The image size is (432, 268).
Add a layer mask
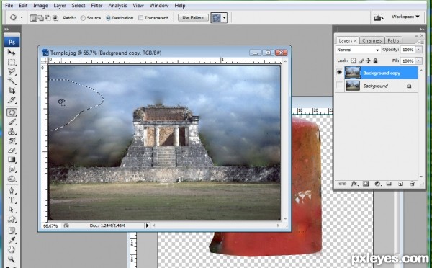click(366, 184)
